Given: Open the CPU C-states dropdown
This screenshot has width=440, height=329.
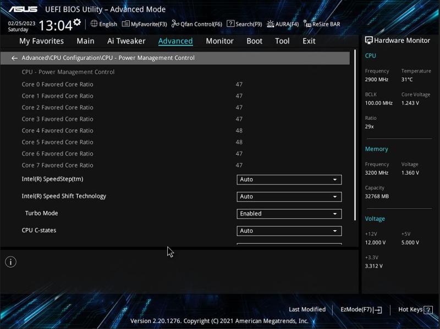Looking at the screenshot, I should [289, 231].
